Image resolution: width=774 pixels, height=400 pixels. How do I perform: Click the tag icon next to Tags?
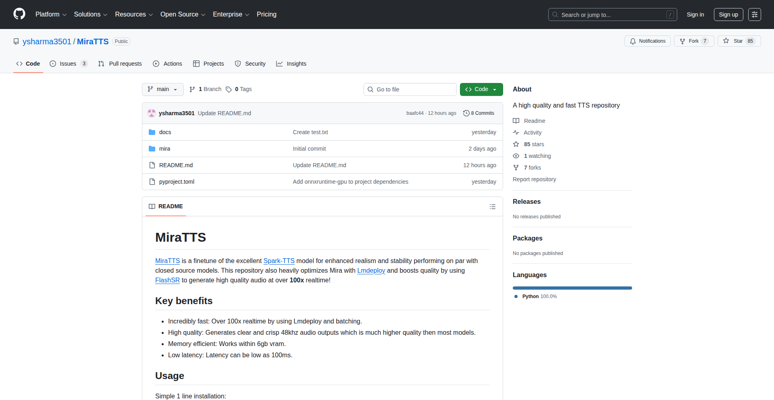coord(229,89)
